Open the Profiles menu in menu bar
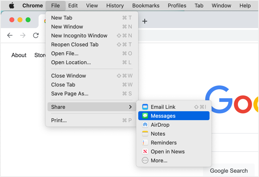Screen dimensions: 259x177 click(177, 6)
